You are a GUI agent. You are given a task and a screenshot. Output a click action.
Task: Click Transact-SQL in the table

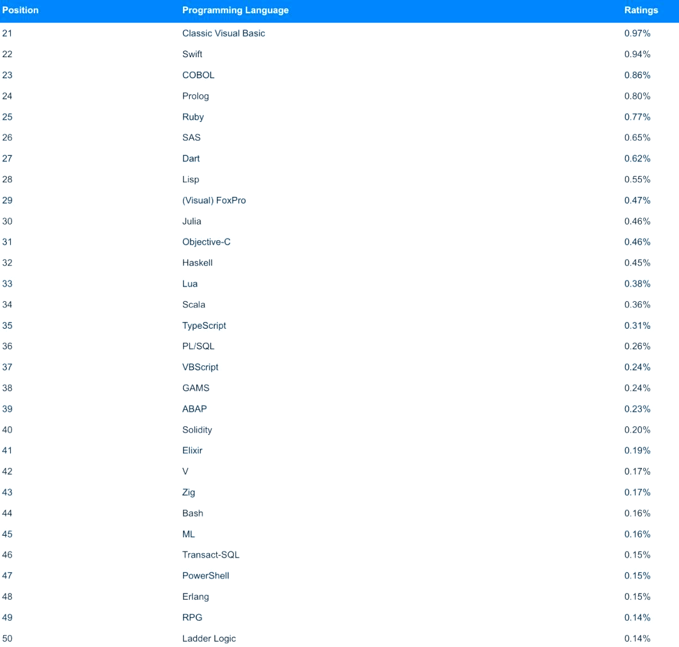(x=211, y=555)
